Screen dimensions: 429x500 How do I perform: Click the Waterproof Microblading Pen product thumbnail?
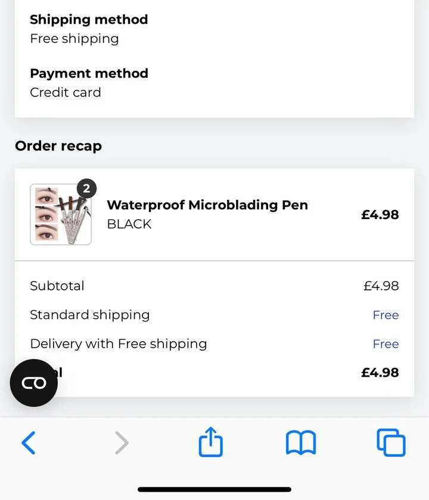coord(60,214)
